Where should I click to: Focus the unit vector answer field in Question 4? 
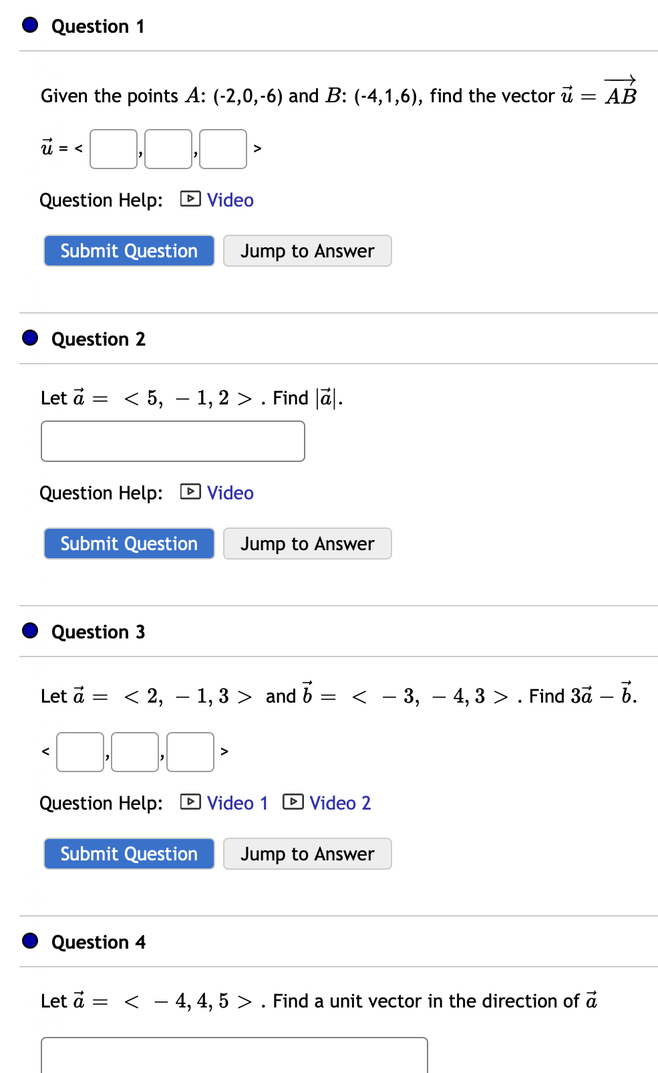234,1055
